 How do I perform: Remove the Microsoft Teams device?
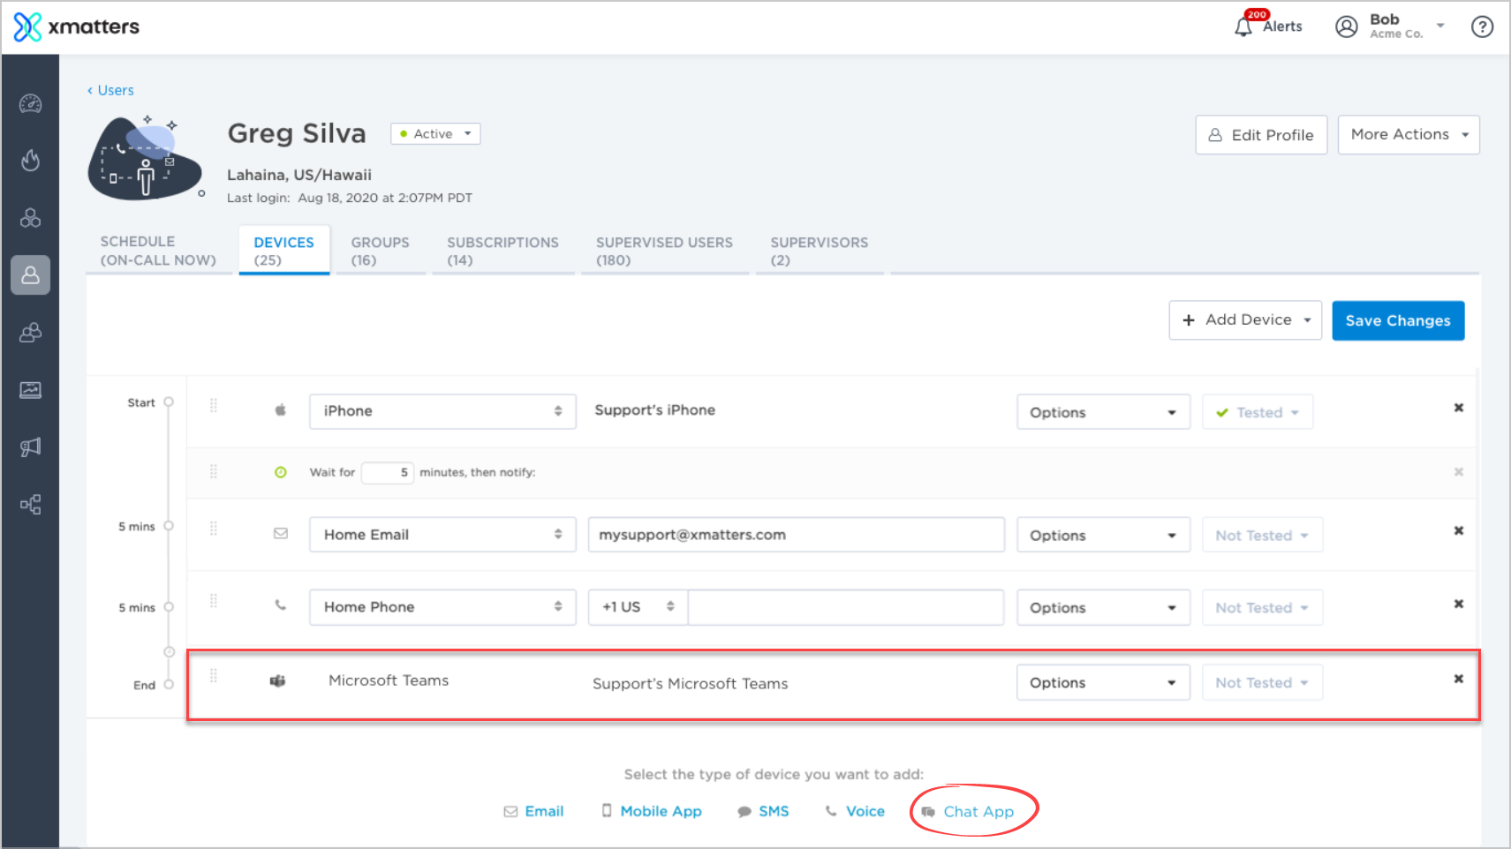coord(1459,679)
